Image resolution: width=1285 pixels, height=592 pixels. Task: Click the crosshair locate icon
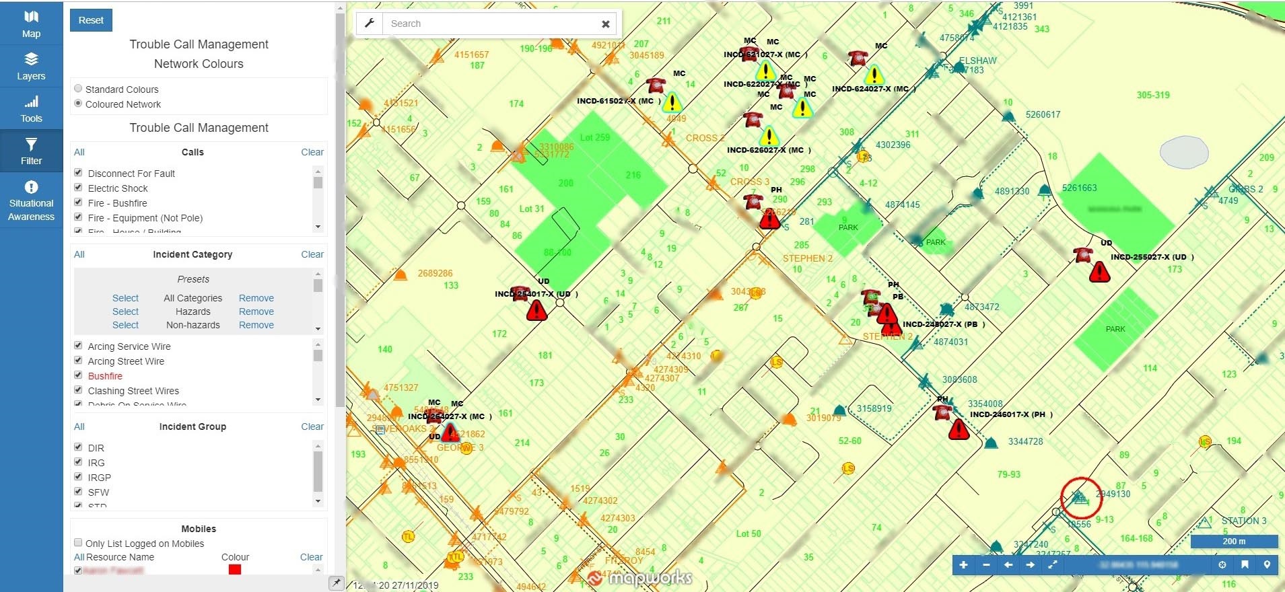click(1222, 565)
